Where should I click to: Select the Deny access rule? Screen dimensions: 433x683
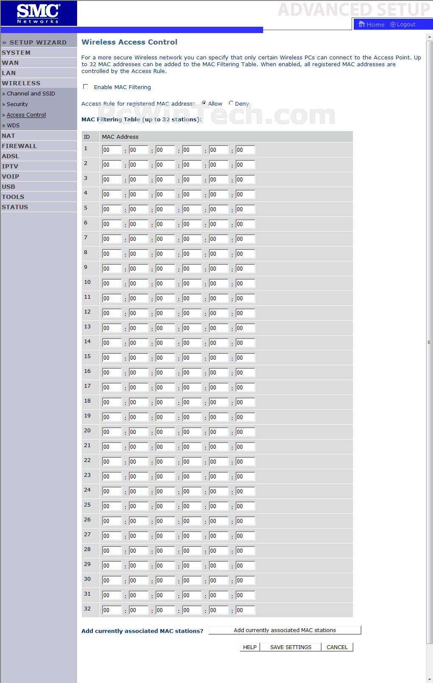click(231, 103)
